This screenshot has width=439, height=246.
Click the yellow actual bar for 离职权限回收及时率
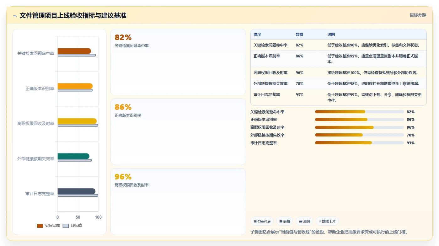tap(77, 121)
